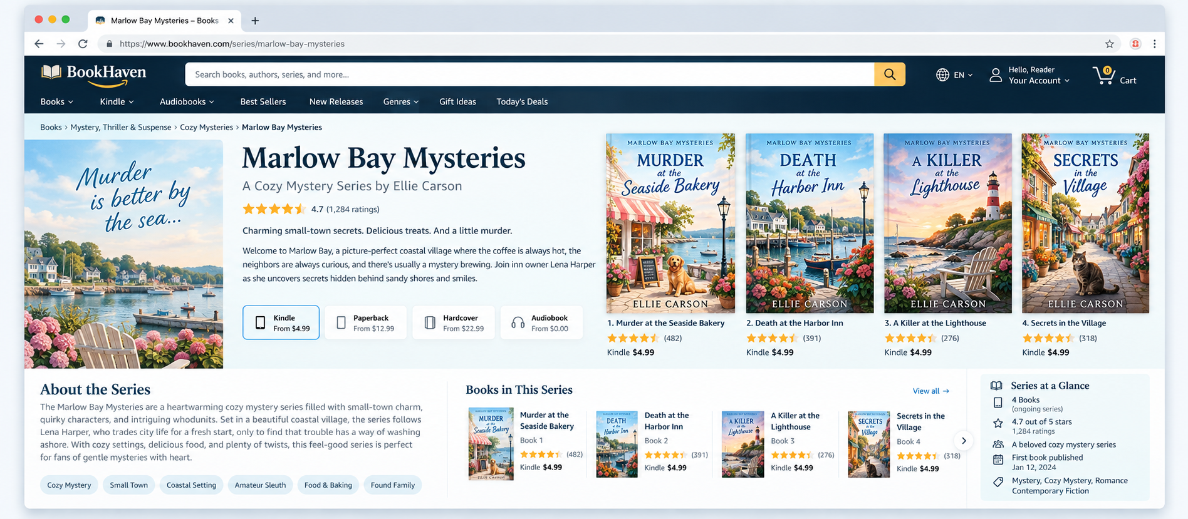Click the browser address bar URL
This screenshot has width=1188, height=519.
[232, 44]
